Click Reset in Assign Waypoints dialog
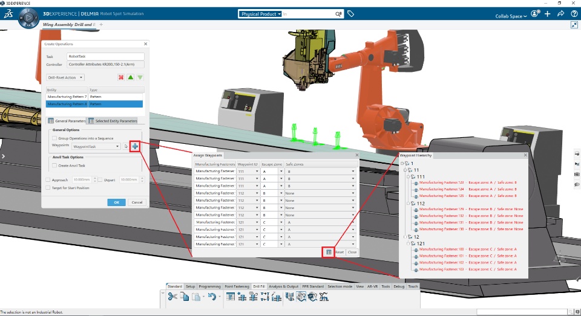 click(340, 252)
